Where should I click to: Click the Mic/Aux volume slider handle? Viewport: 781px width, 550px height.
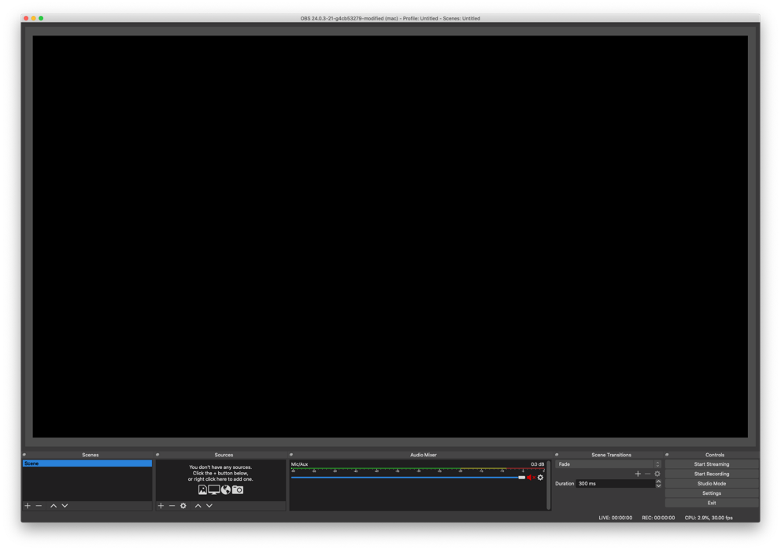point(521,478)
